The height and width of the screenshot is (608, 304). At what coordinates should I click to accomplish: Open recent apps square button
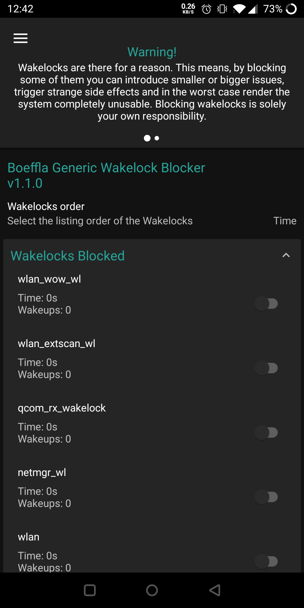pyautogui.click(x=90, y=590)
